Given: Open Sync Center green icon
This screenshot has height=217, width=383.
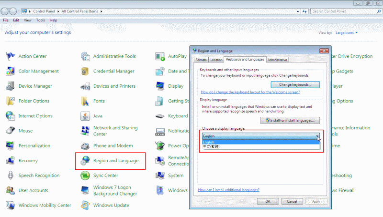Looking at the screenshot, I should click(85, 176).
